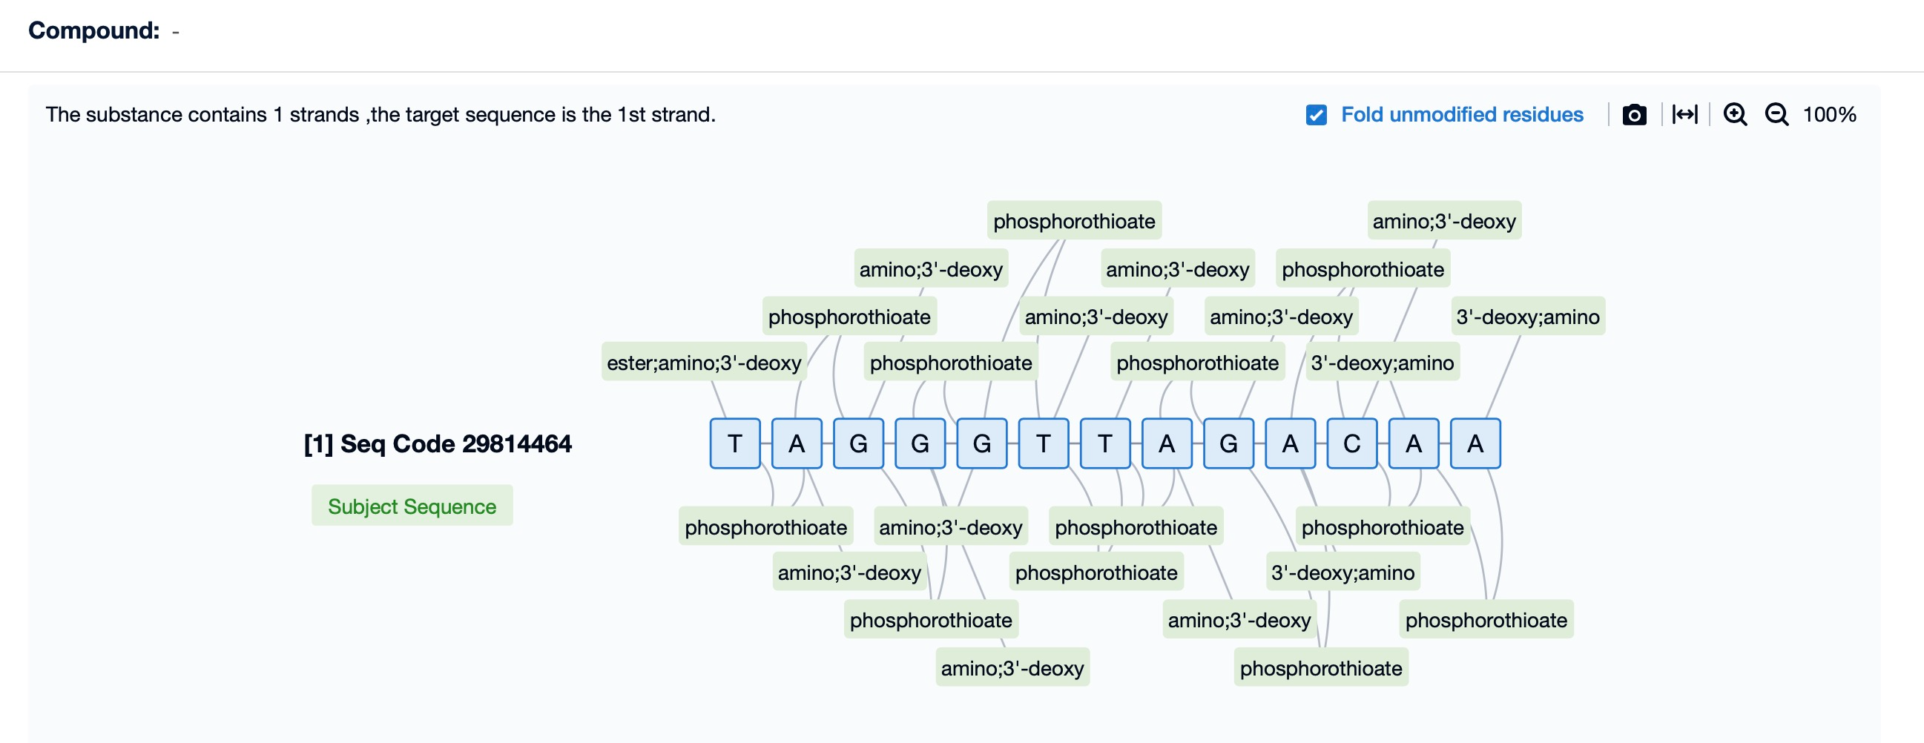Image resolution: width=1924 pixels, height=743 pixels.
Task: Click the zoom out magnifier icon
Action: 1776,114
